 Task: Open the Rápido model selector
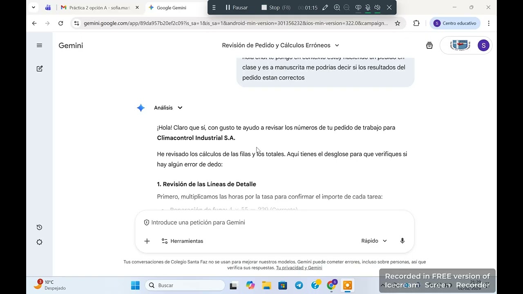pyautogui.click(x=374, y=241)
